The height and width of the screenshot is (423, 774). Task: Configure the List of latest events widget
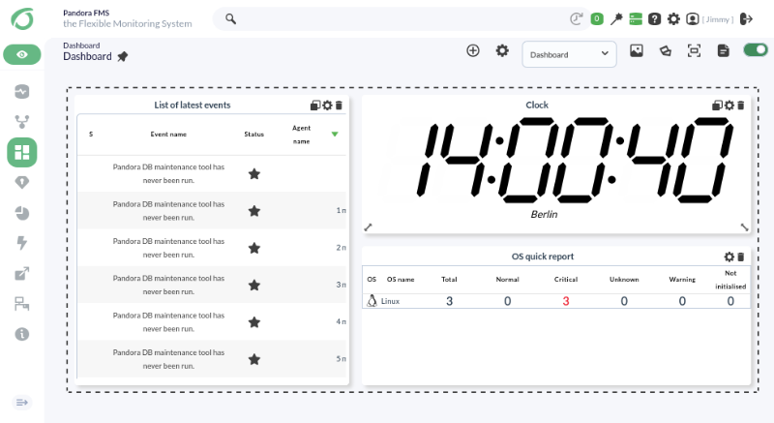327,106
